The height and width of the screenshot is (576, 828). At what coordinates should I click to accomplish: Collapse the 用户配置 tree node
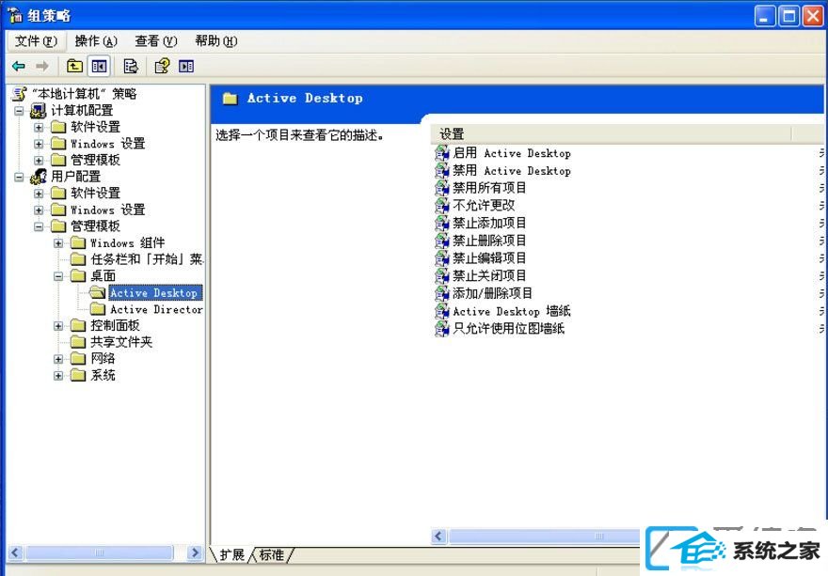19,177
